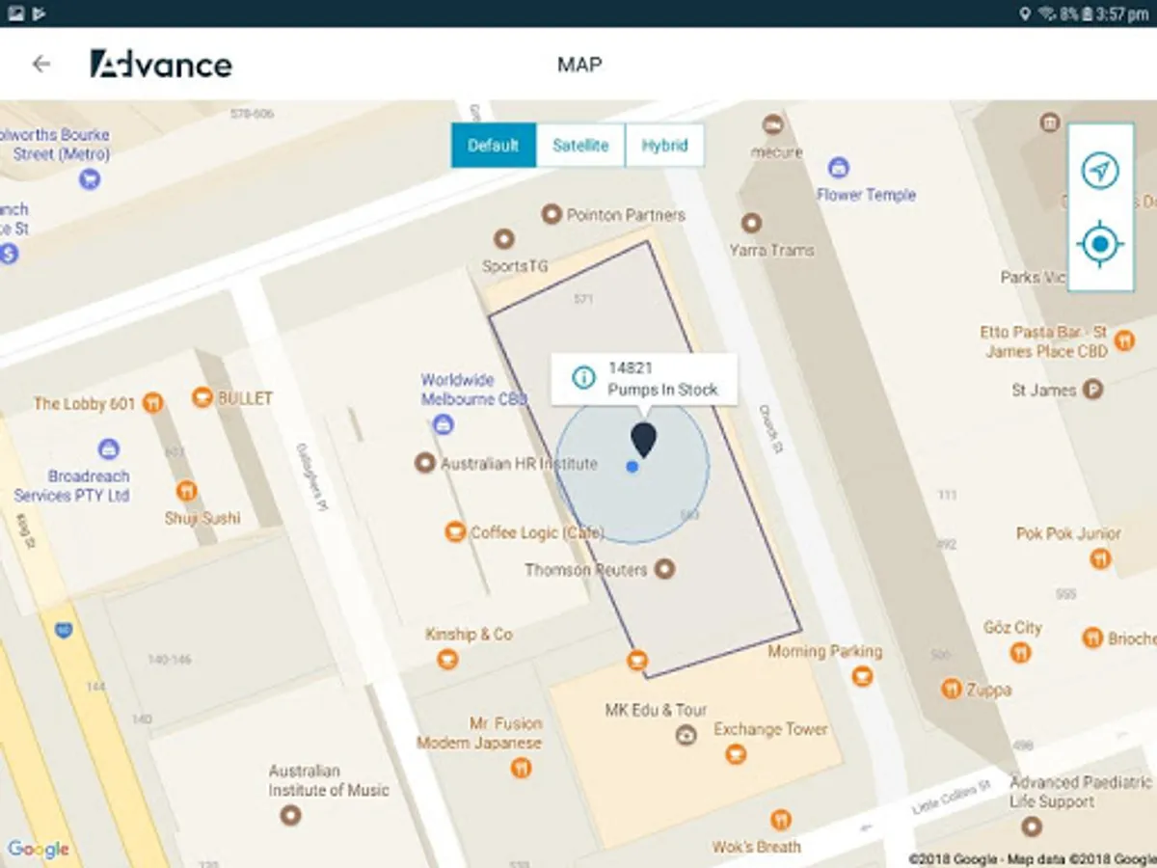Tap Thomson Reuters marker
Viewport: 1157px width, 868px height.
point(663,570)
